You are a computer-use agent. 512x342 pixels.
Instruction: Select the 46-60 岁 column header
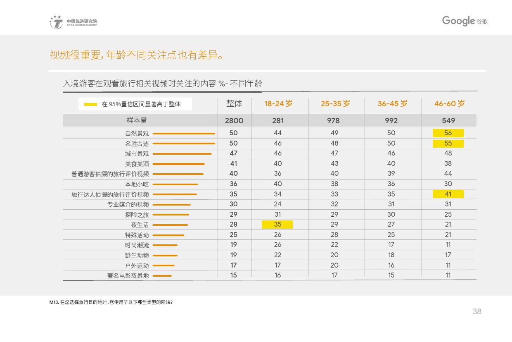(x=449, y=104)
